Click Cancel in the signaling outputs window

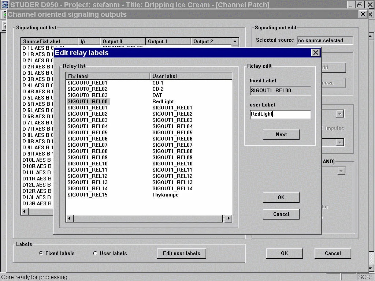pyautogui.click(x=333, y=253)
